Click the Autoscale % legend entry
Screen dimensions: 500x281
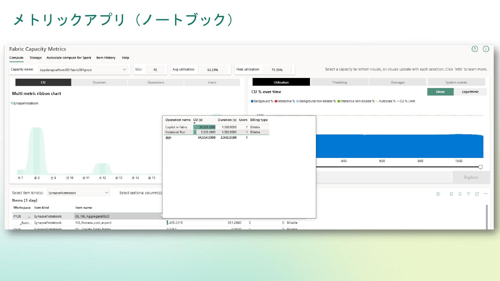pos(386,101)
